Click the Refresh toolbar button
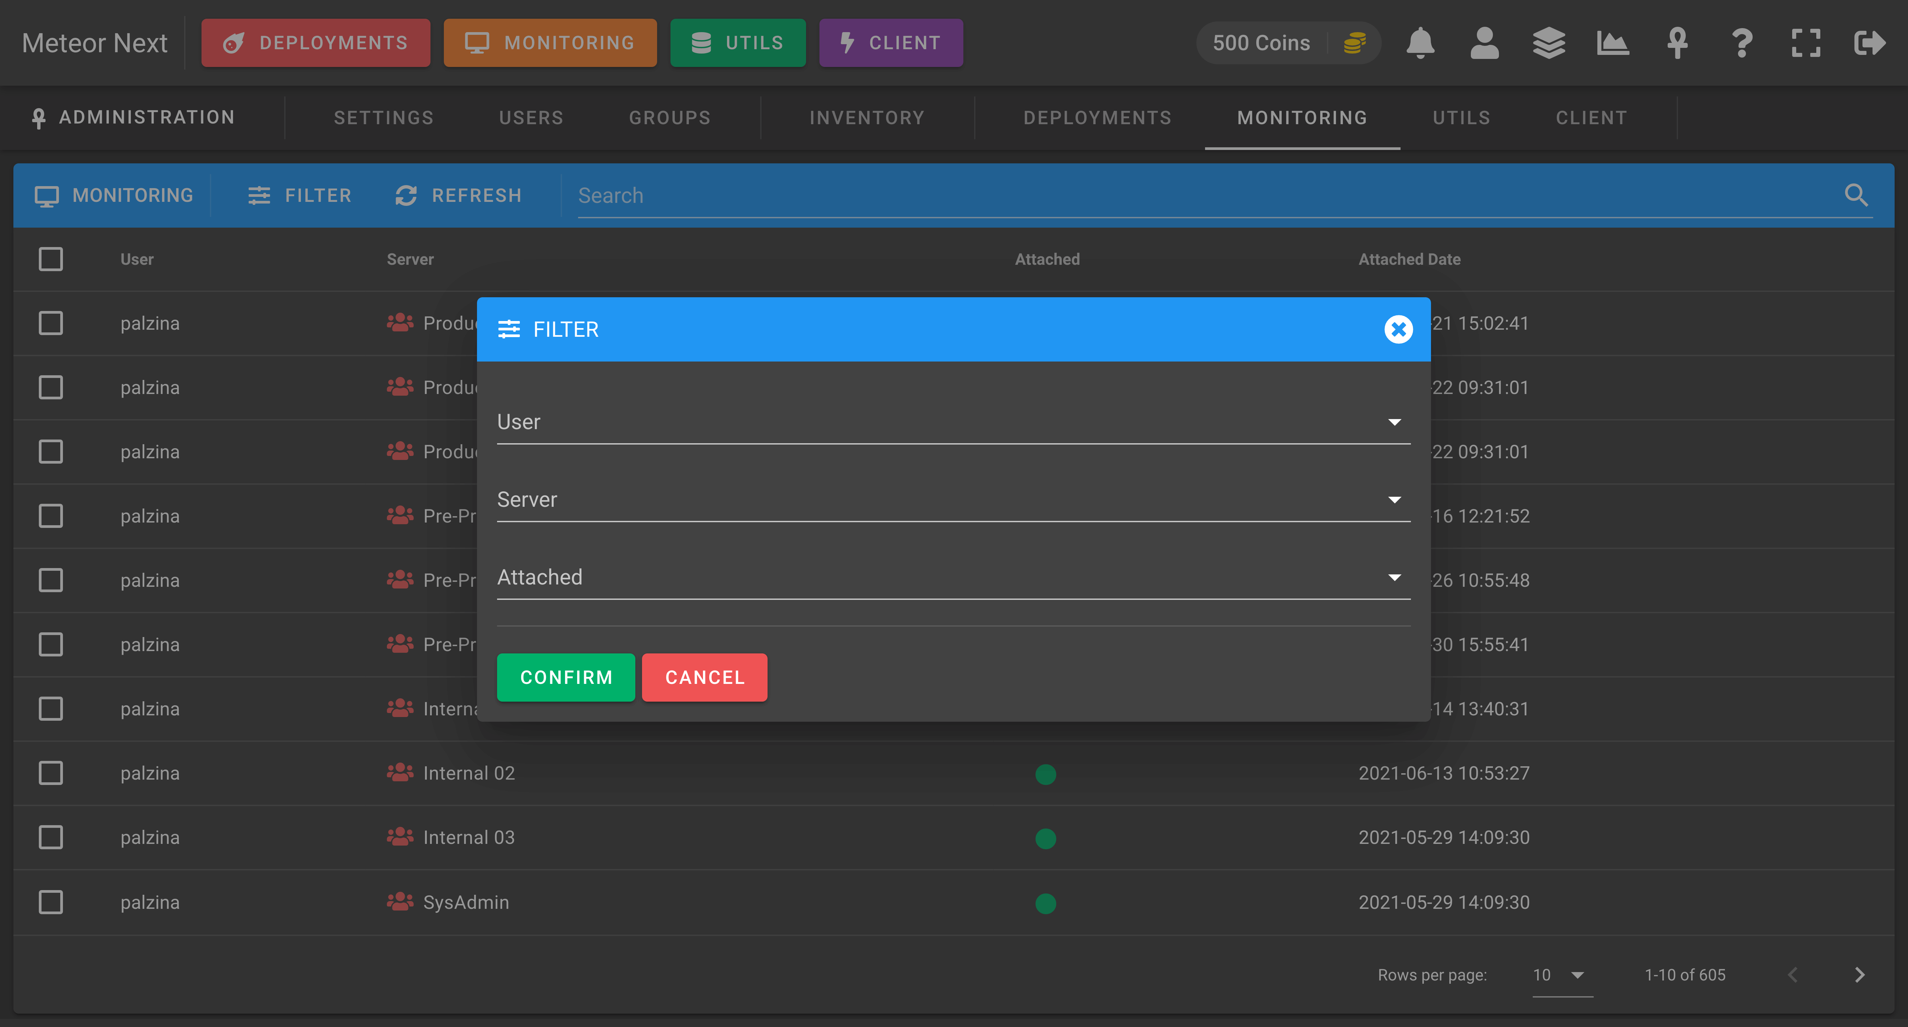Viewport: 1908px width, 1027px height. pos(459,195)
